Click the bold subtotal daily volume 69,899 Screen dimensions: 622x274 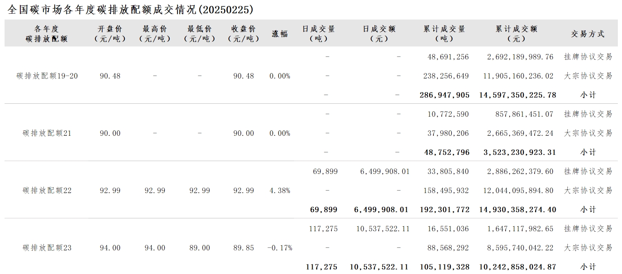(324, 210)
